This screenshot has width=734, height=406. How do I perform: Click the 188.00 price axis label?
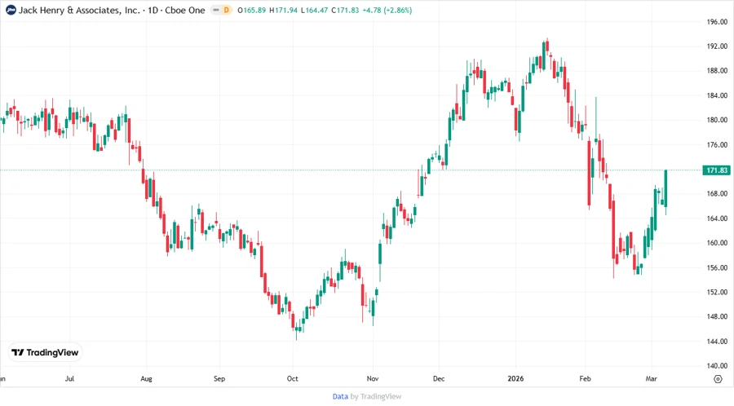717,71
